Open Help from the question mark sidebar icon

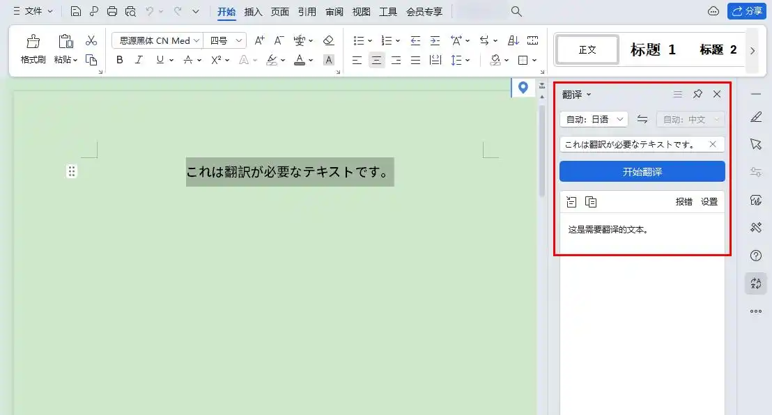[x=756, y=256]
